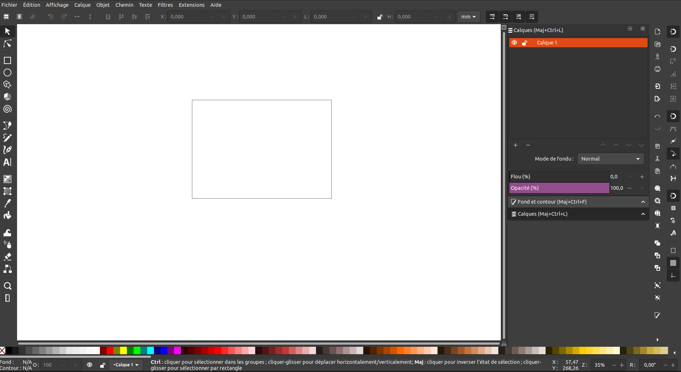681x372 pixels.
Task: Select the Zoom tool in toolbox
Action: pyautogui.click(x=7, y=286)
